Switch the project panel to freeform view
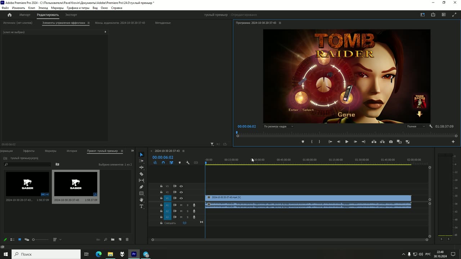The image size is (461, 259). click(26, 240)
